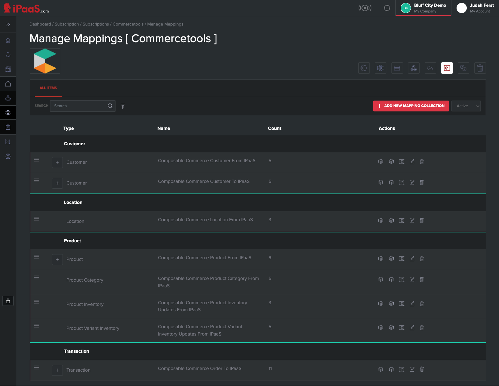Delete Composable Commerce Order To iPaaS mapping

(422, 369)
